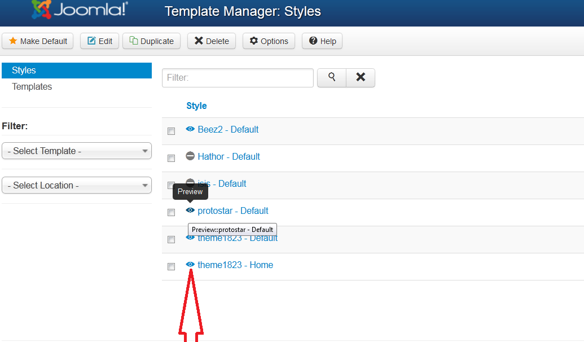Tick the Hathor - Default checkbox
The width and height of the screenshot is (584, 342).
point(172,159)
